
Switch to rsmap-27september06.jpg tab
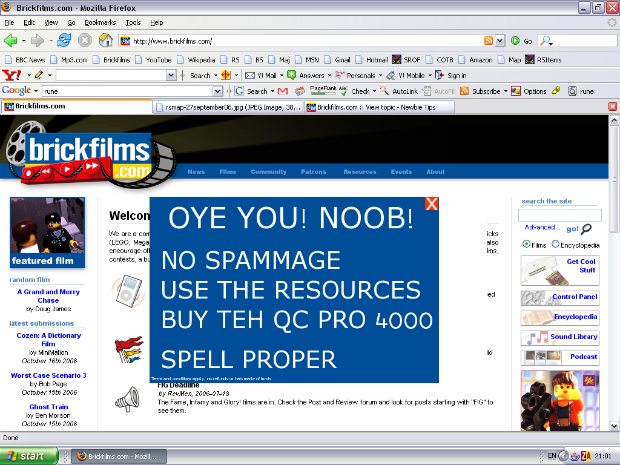coord(228,107)
